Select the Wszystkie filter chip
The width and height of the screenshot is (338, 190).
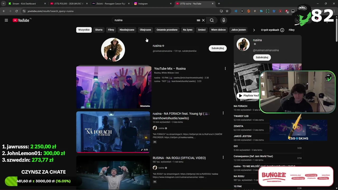[84, 30]
